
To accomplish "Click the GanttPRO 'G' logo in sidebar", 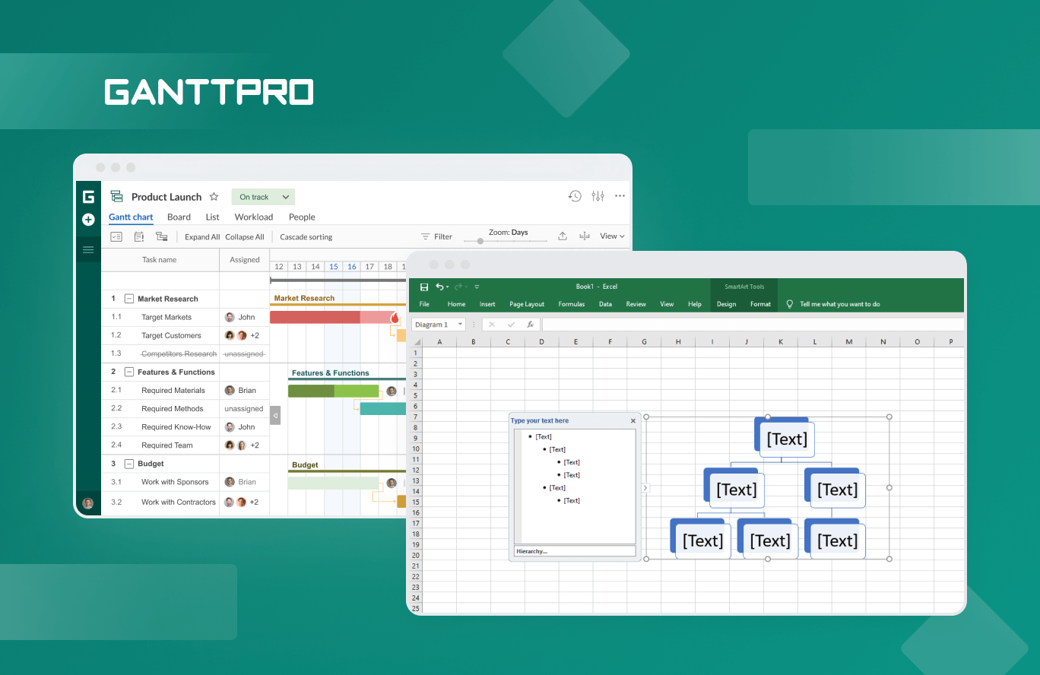I will tap(88, 197).
